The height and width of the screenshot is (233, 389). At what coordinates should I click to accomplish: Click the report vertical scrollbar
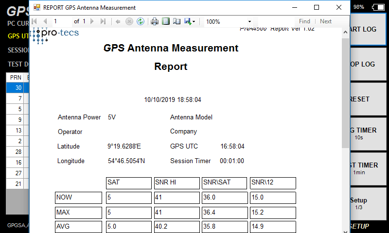345,92
